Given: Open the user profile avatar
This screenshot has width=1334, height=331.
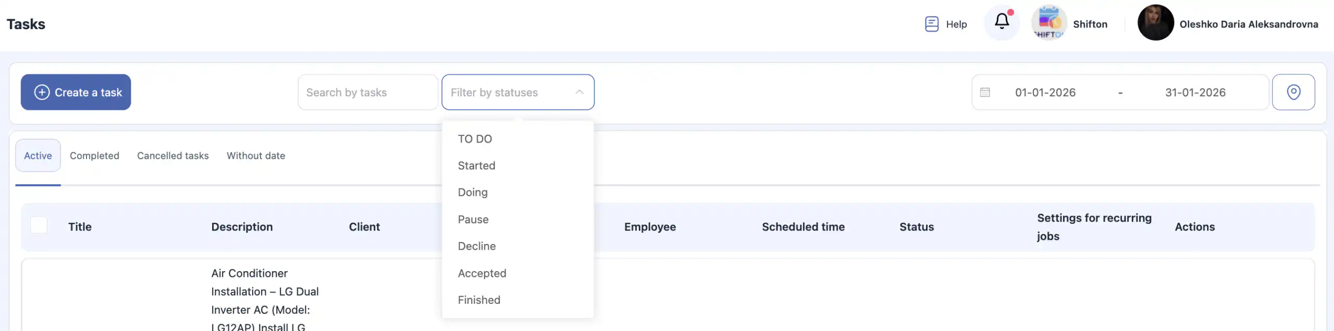Looking at the screenshot, I should click(x=1155, y=23).
